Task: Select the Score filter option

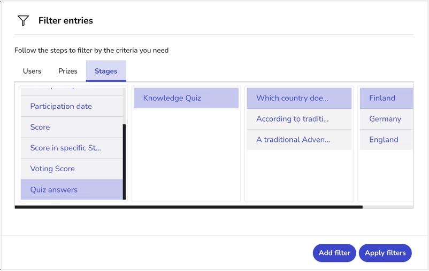Action: click(72, 127)
